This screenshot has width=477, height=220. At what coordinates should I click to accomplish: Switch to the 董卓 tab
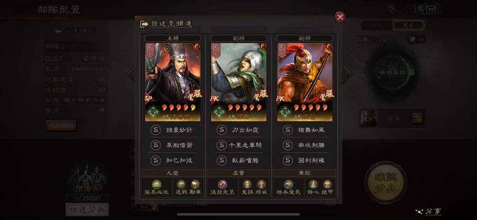coord(408,25)
